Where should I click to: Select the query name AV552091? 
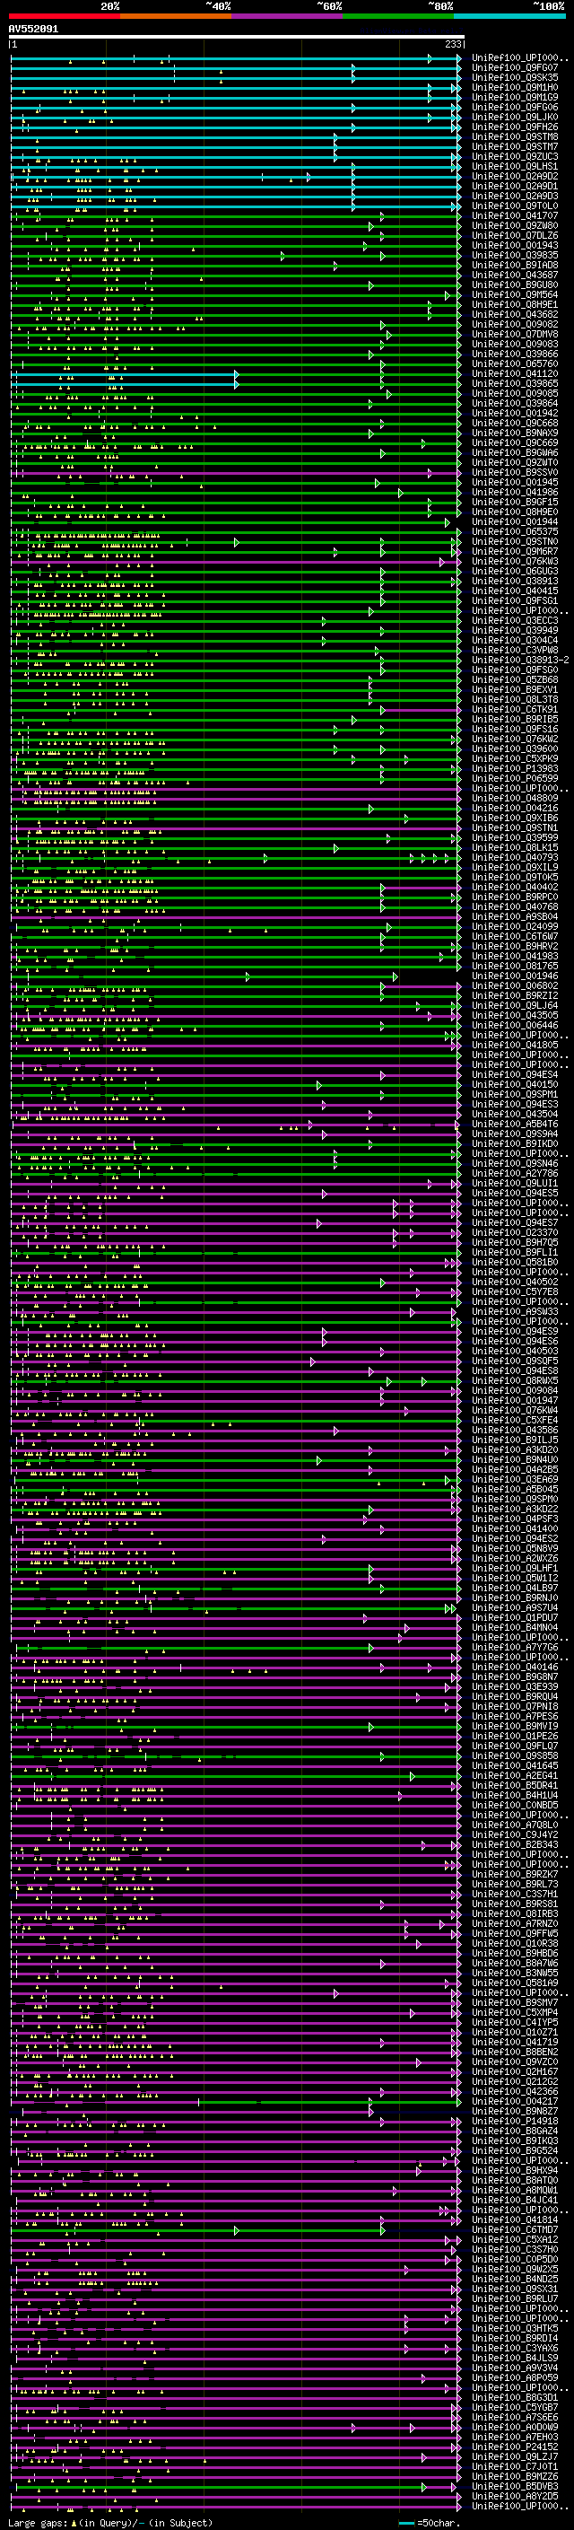pyautogui.click(x=33, y=30)
